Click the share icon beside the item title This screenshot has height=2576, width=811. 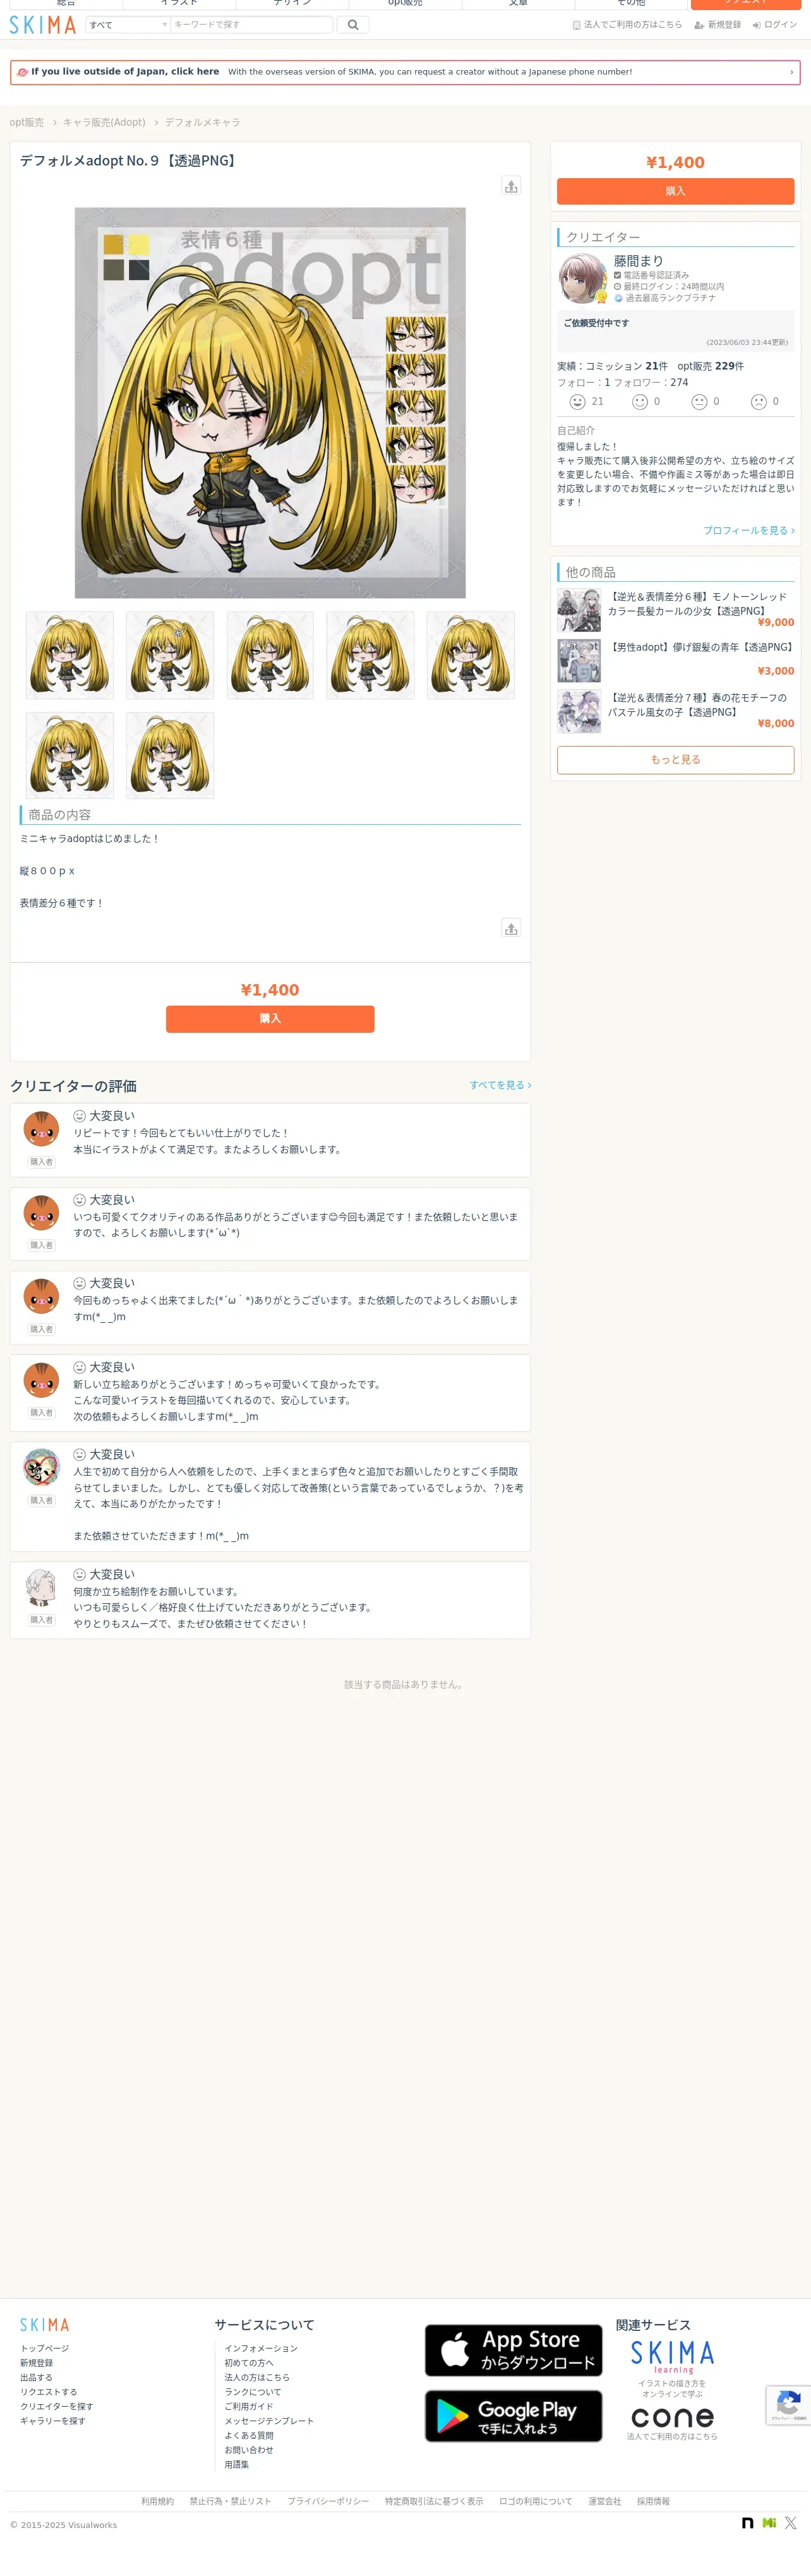511,186
